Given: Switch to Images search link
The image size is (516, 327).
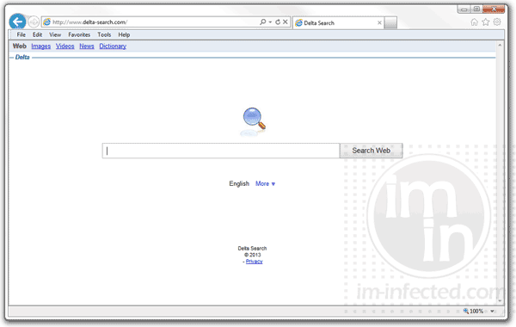Looking at the screenshot, I should [x=41, y=46].
